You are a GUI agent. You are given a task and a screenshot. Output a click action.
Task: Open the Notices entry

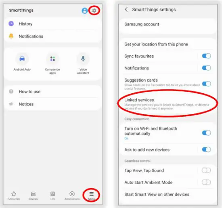point(52,104)
